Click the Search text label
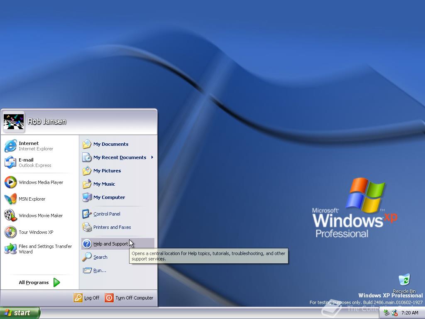The height and width of the screenshot is (319, 425). (x=100, y=257)
